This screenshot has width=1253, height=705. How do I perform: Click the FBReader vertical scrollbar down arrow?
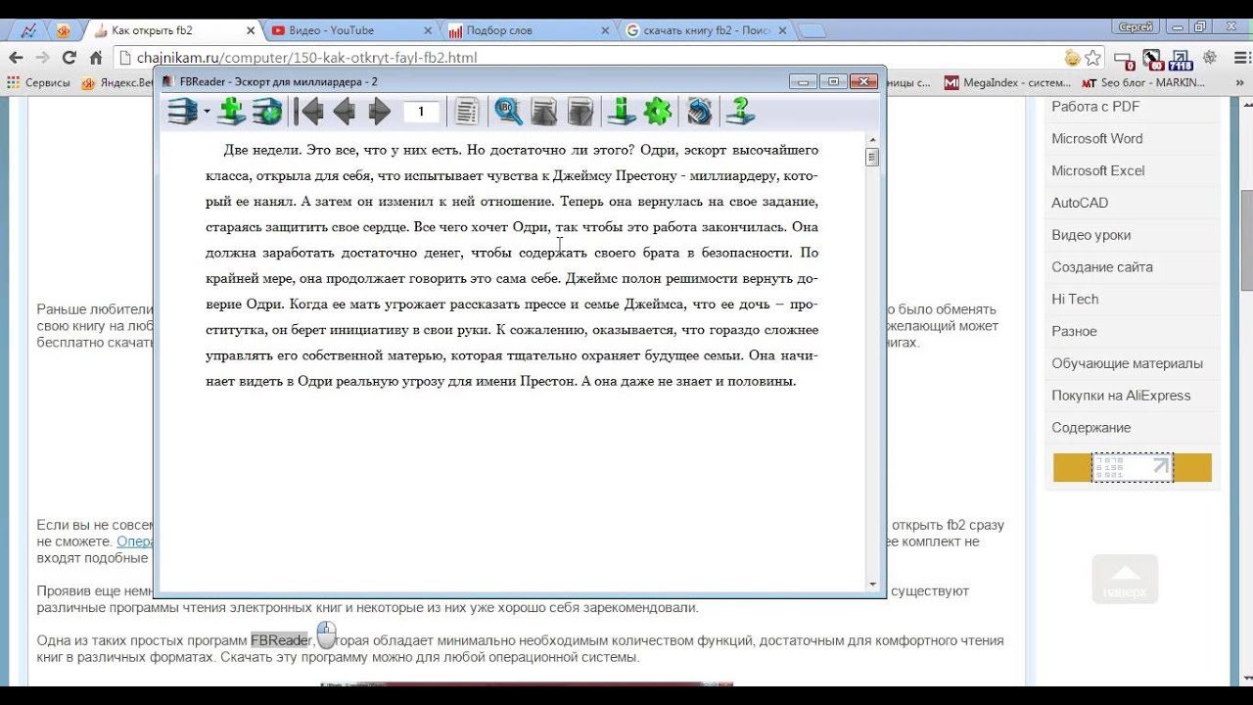click(872, 585)
